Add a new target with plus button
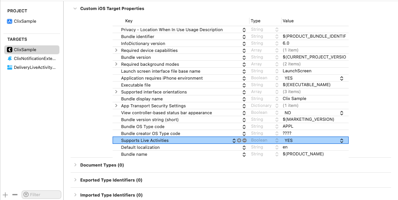Viewport: 398px width, 200px height. tap(5, 195)
